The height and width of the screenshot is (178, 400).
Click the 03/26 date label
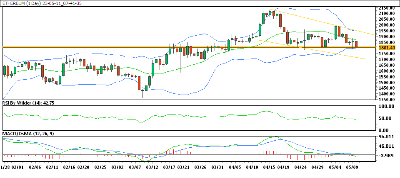click(200, 168)
